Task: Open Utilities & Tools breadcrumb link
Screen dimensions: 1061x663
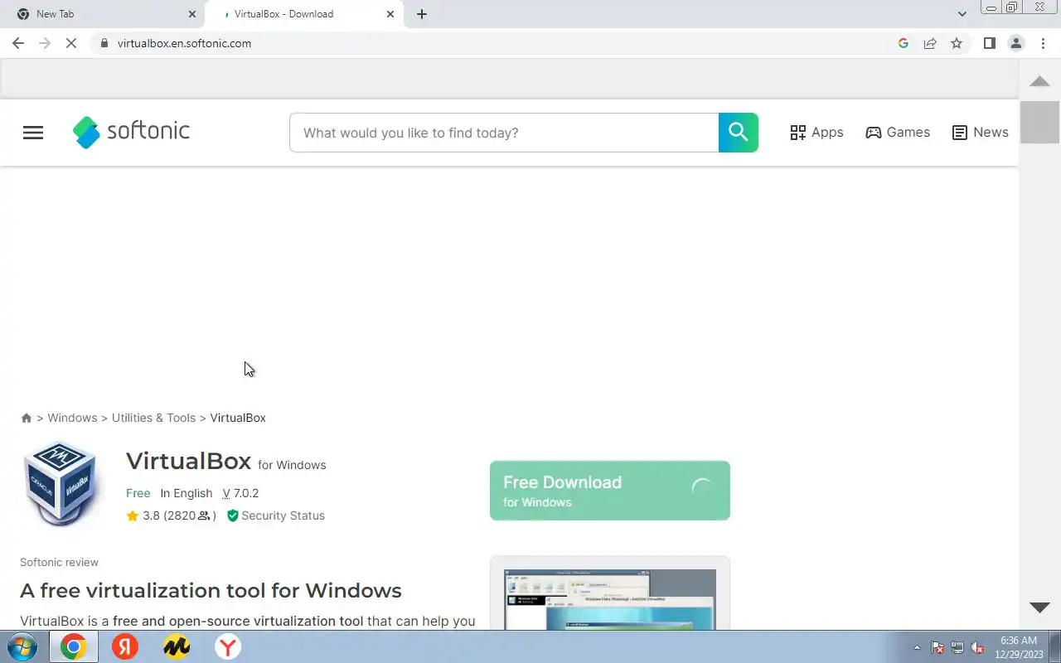Action: [x=153, y=418]
